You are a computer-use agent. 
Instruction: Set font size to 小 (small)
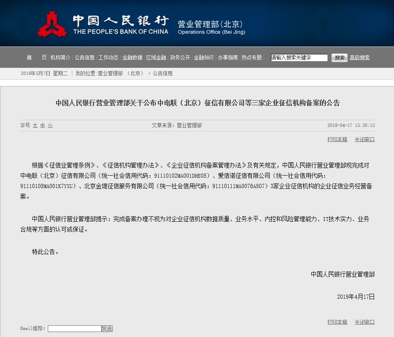(x=50, y=125)
